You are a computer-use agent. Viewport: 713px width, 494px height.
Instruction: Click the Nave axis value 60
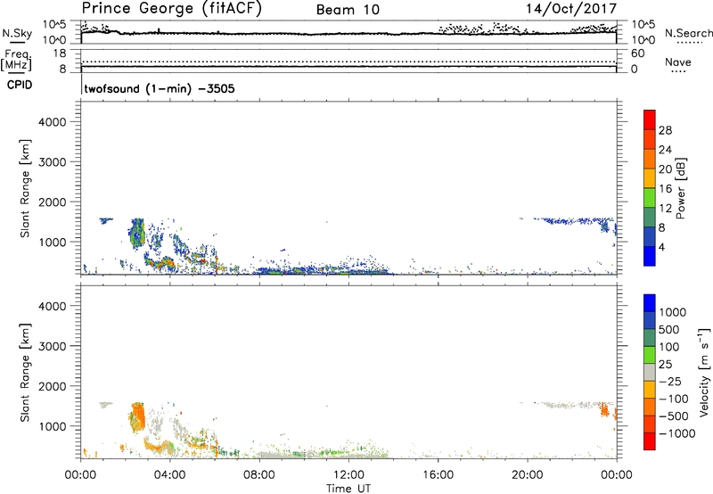point(637,54)
